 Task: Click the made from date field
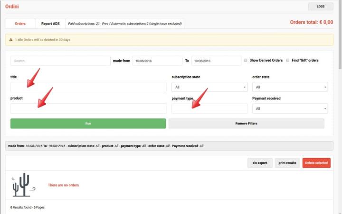coord(157,61)
